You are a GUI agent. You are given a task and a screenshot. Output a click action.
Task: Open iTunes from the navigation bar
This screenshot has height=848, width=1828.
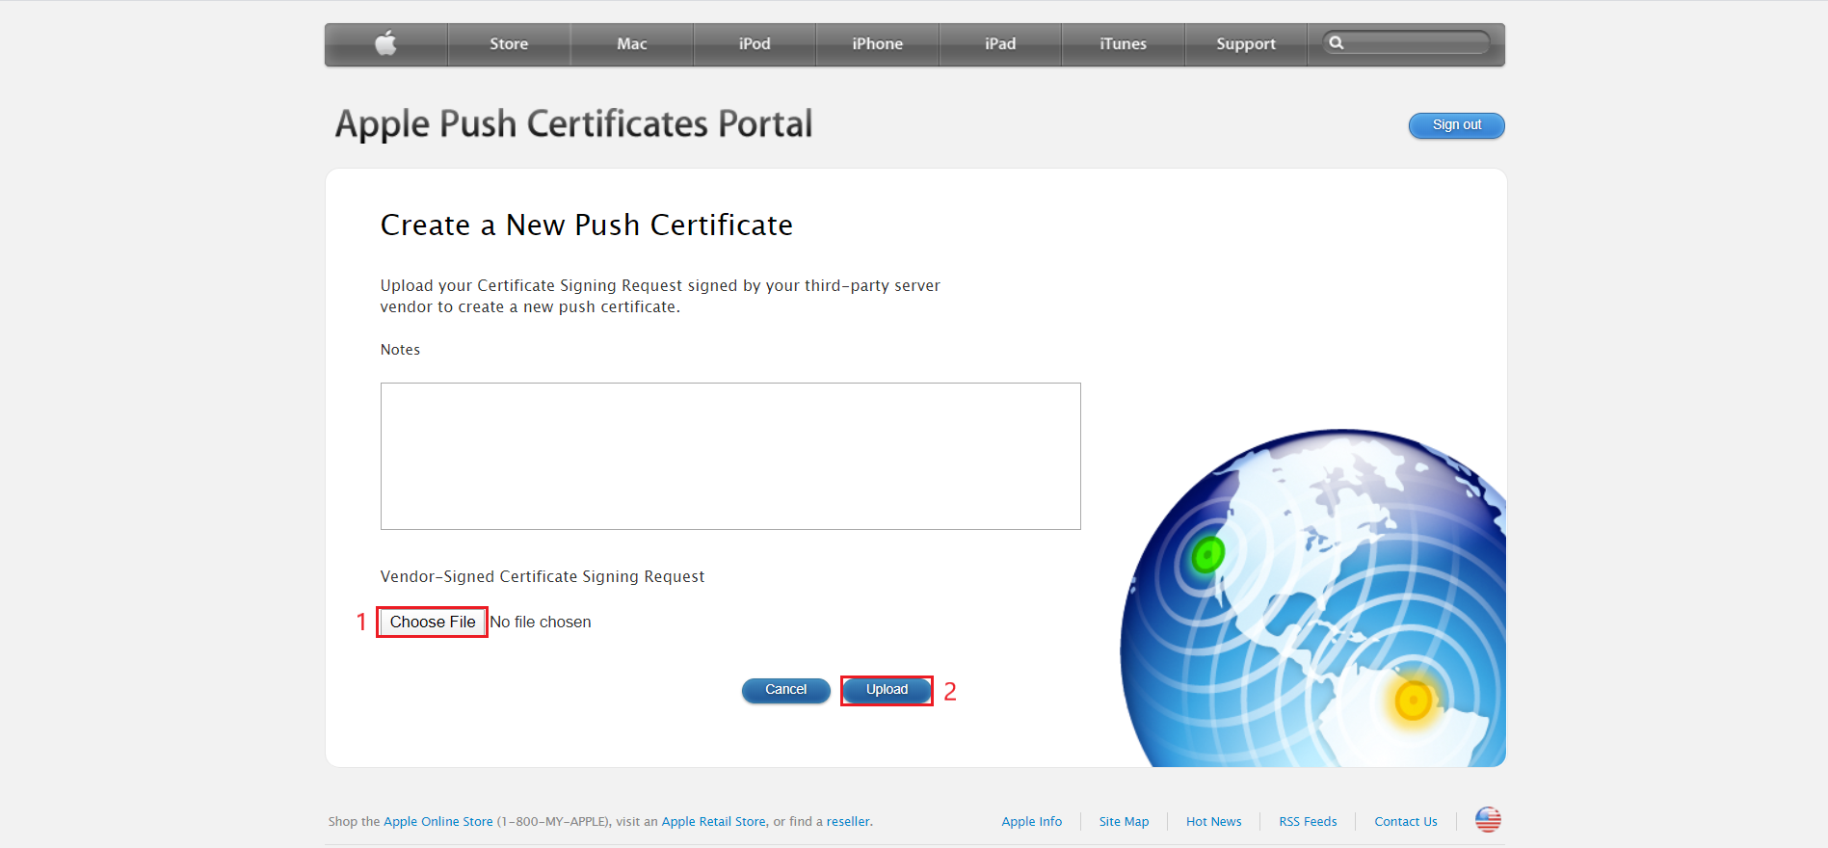coord(1123,44)
